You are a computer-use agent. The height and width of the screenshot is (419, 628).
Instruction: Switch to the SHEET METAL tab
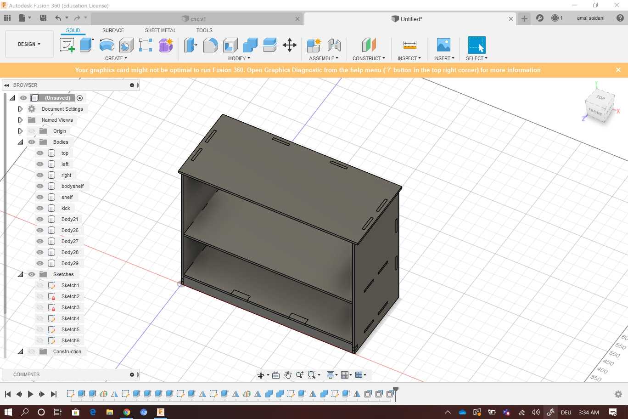pyautogui.click(x=160, y=30)
